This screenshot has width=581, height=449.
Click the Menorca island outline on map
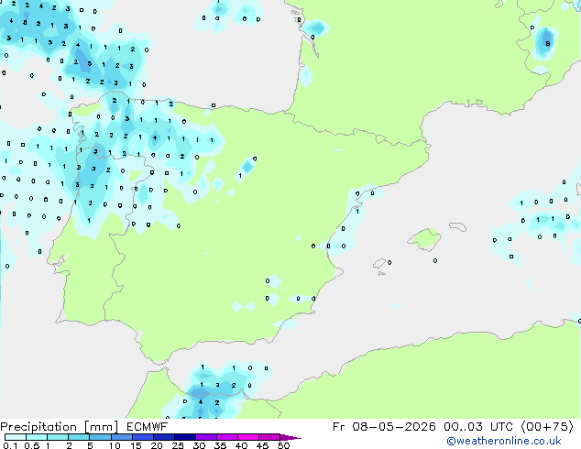[457, 226]
